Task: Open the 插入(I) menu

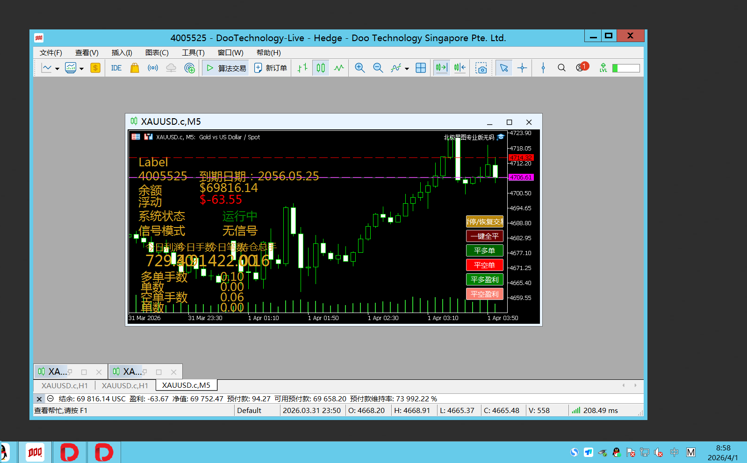Action: pyautogui.click(x=122, y=53)
